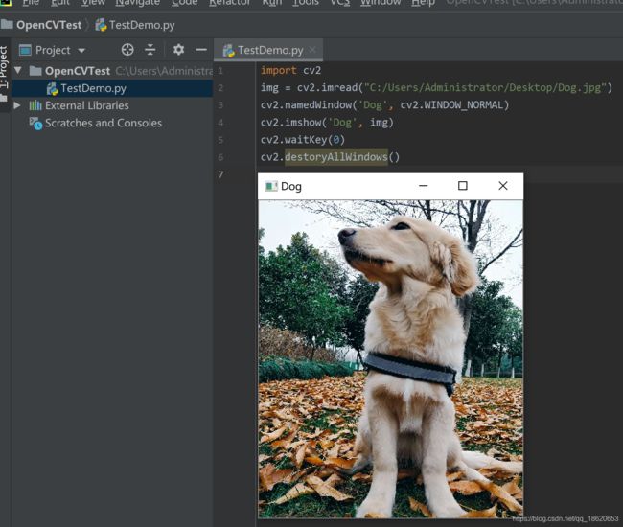Open the VCS menu
The height and width of the screenshot is (527, 623).
[x=339, y=3]
